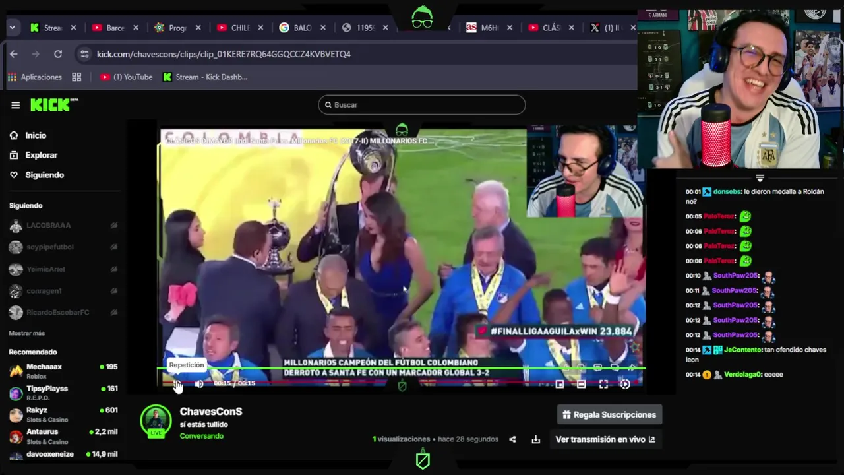The height and width of the screenshot is (475, 844).
Task: Click Regala Suscripciones button
Action: point(609,415)
